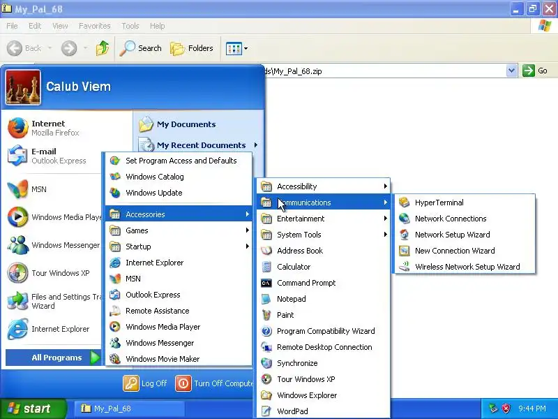Open Outlook Express in the All Programs list
Screen dimensions: 558x419
click(179, 295)
